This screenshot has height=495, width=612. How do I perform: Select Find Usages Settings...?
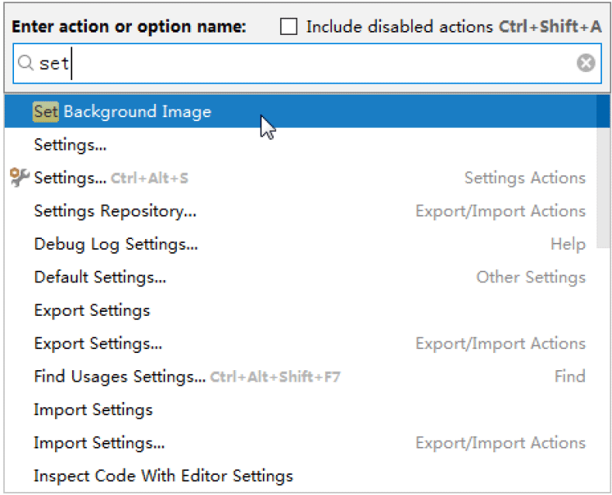pyautogui.click(x=300, y=377)
